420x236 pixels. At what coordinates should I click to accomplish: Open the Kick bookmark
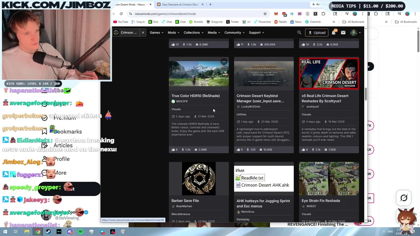pyautogui.click(x=153, y=22)
